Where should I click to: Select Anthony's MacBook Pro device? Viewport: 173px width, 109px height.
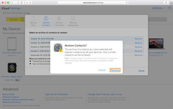[x=156, y=44]
